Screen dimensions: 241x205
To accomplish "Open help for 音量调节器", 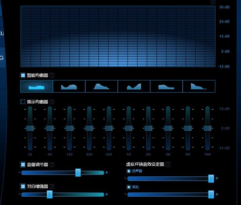I will [x=52, y=165].
